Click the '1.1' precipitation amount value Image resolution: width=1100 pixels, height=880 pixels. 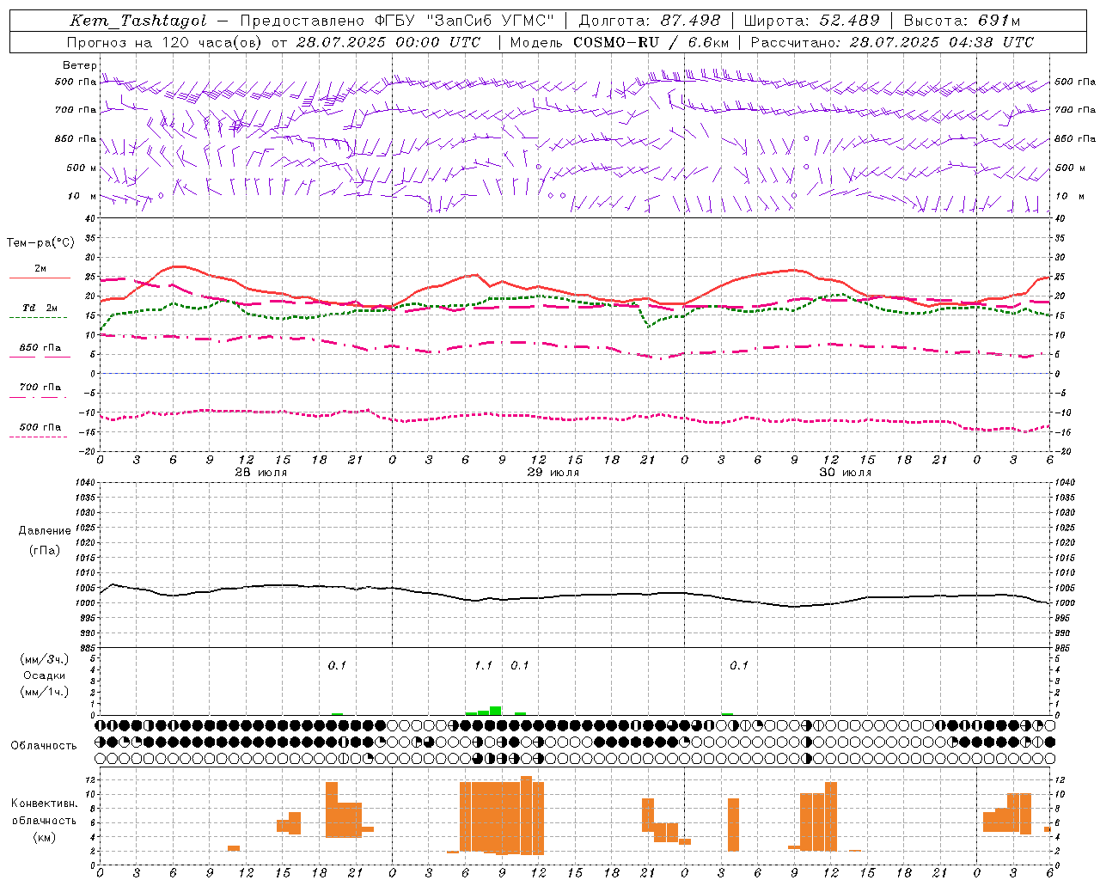point(484,665)
